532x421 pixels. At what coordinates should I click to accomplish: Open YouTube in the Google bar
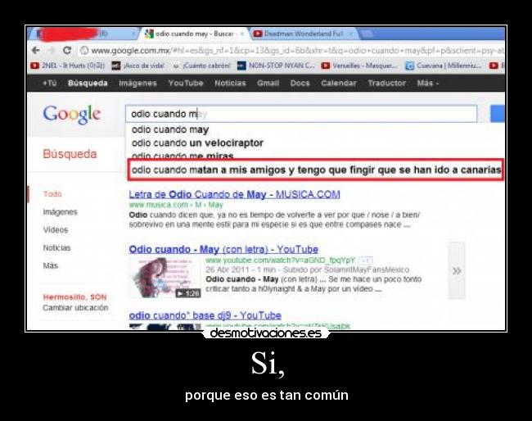[x=186, y=84]
